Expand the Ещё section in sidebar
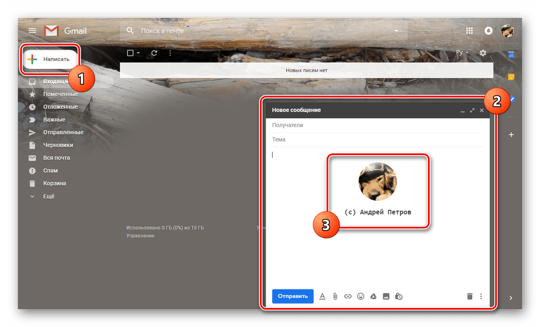Image resolution: width=540 pixels, height=327 pixels. coord(49,197)
